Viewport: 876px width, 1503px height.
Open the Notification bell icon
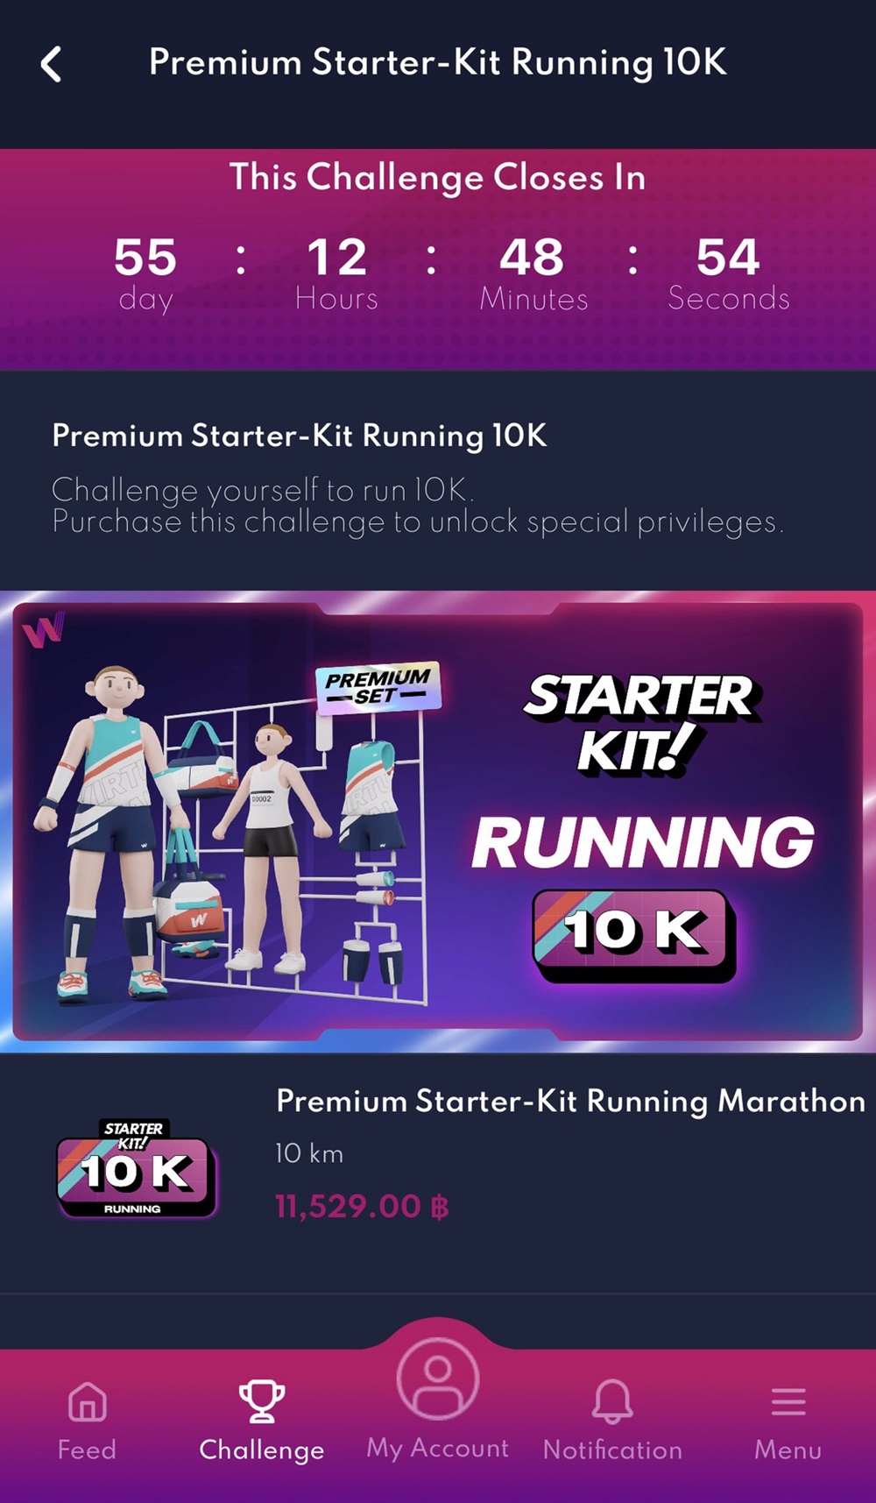click(612, 1400)
